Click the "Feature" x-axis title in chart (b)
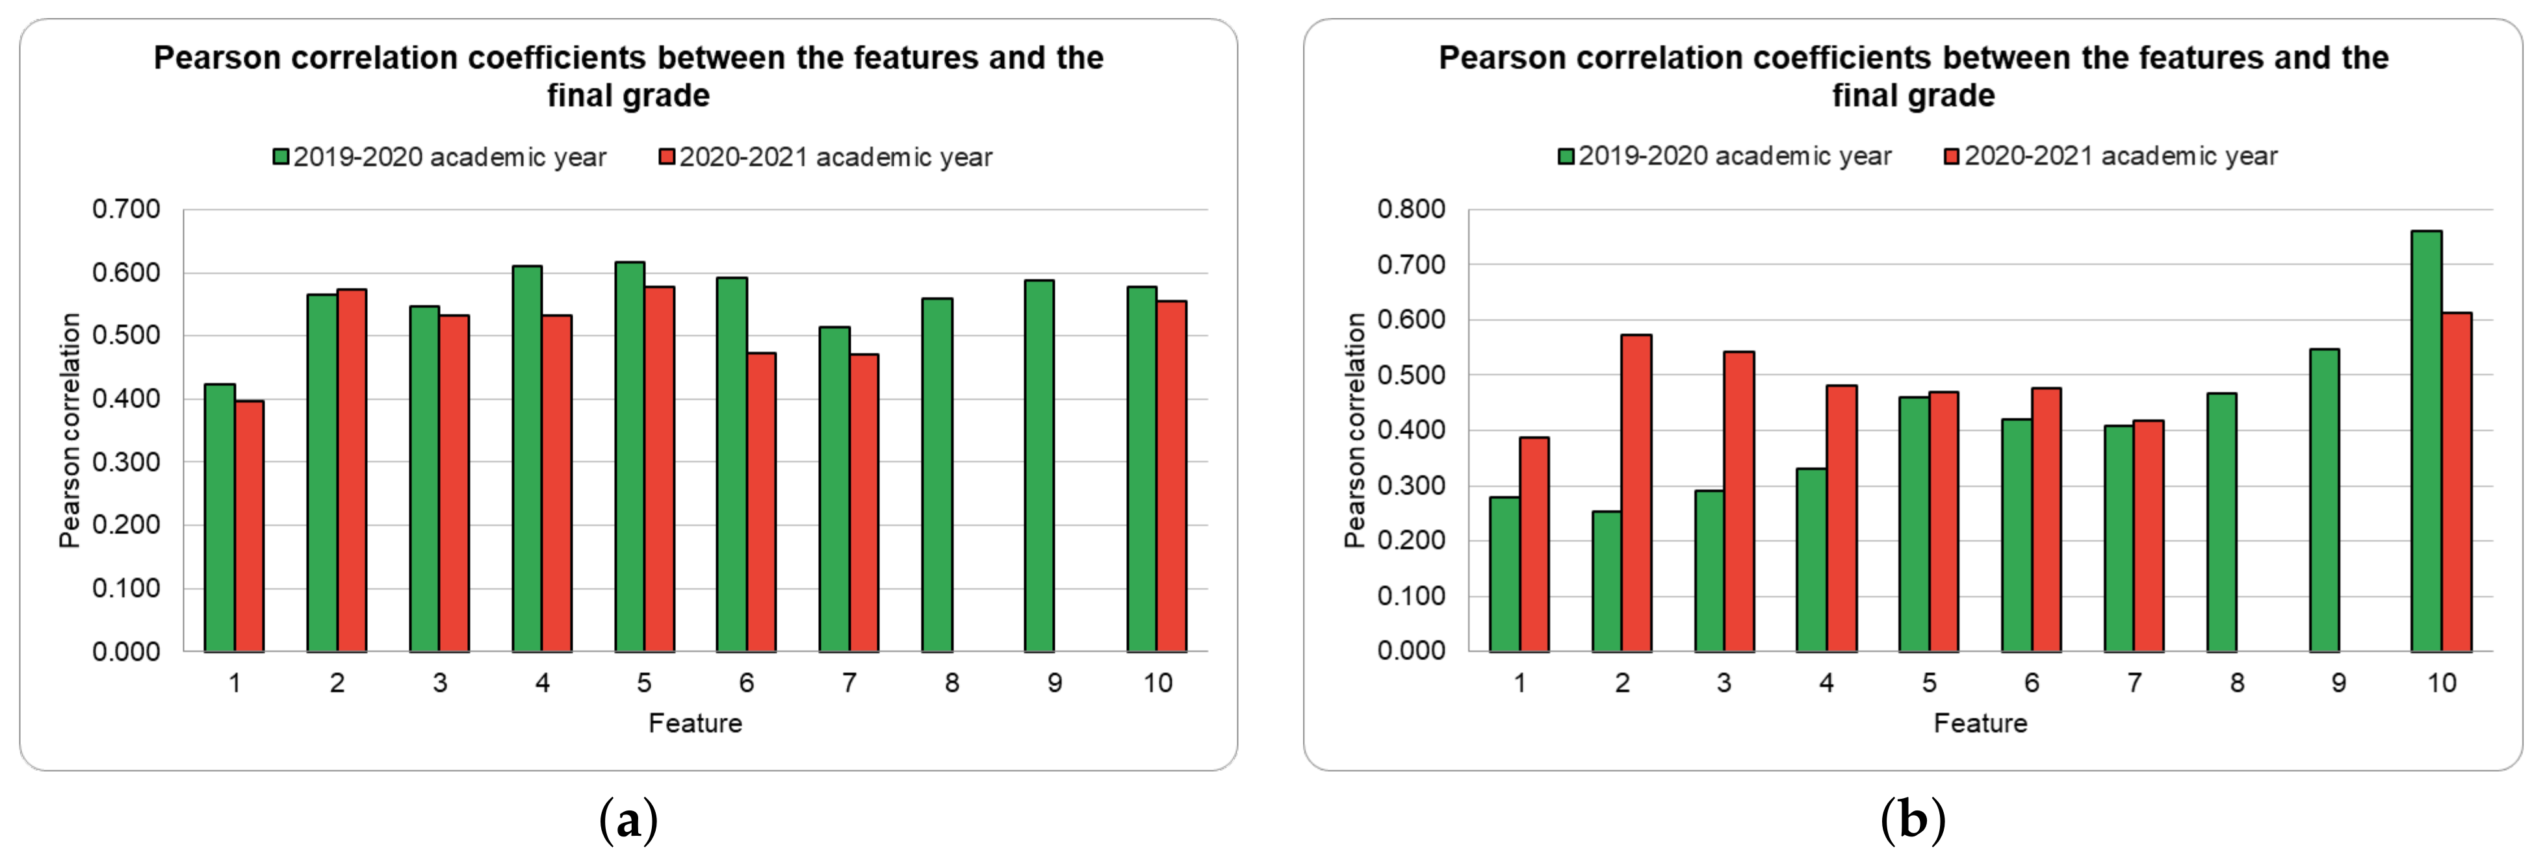Viewport: 2545px width, 865px height. point(1980,724)
